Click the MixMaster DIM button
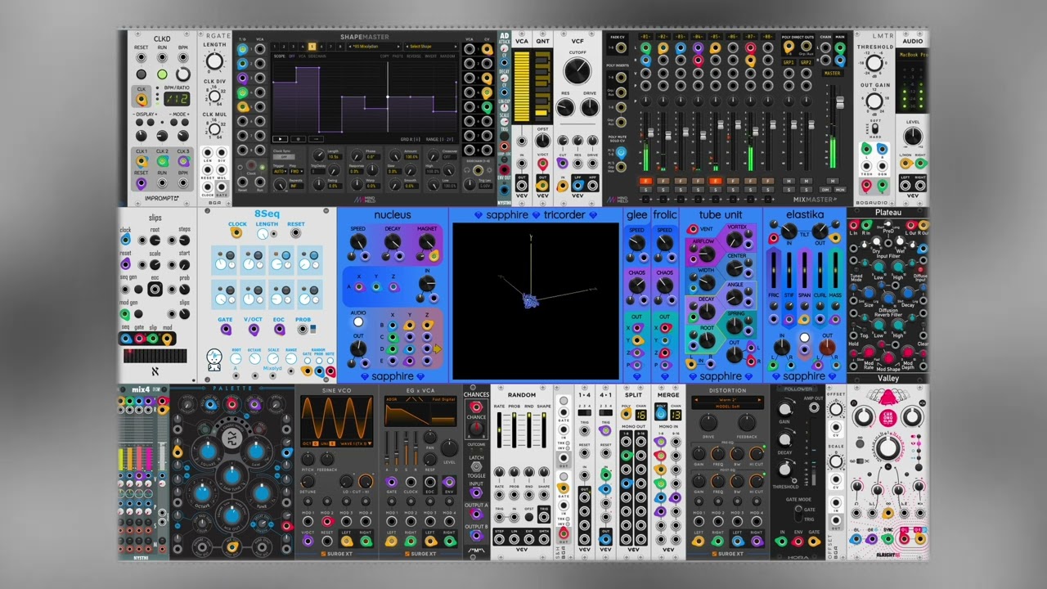 click(x=825, y=190)
